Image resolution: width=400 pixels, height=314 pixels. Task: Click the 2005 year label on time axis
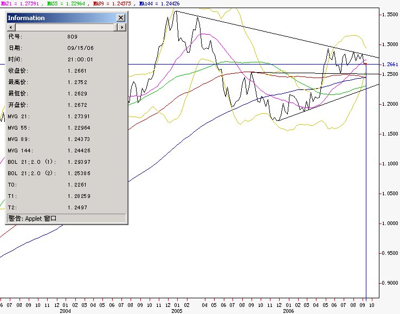click(x=177, y=311)
